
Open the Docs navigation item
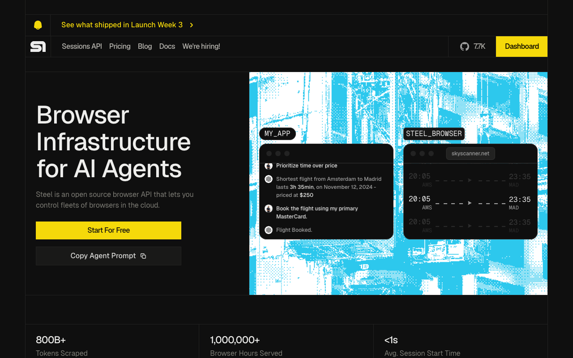[x=167, y=47]
